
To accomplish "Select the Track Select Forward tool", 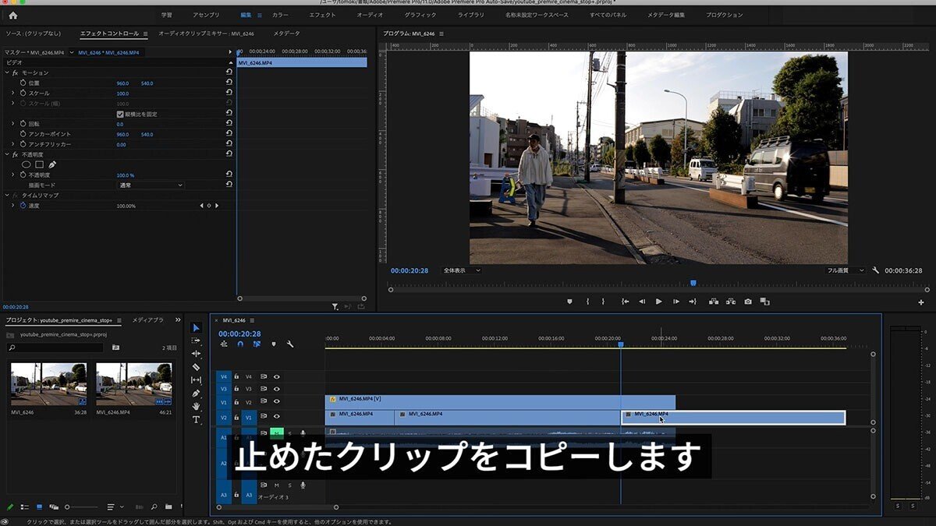I will point(196,341).
